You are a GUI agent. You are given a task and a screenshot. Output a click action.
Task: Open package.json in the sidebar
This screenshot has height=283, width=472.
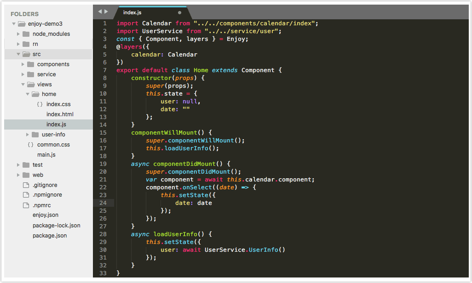point(50,236)
